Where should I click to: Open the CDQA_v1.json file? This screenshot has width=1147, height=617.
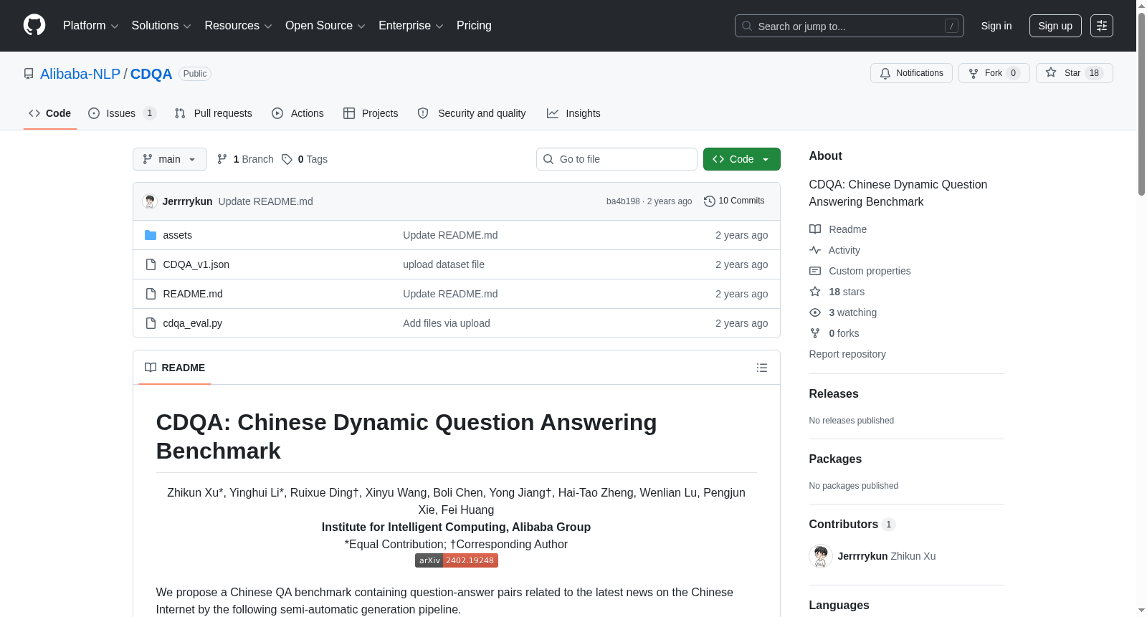[196, 264]
